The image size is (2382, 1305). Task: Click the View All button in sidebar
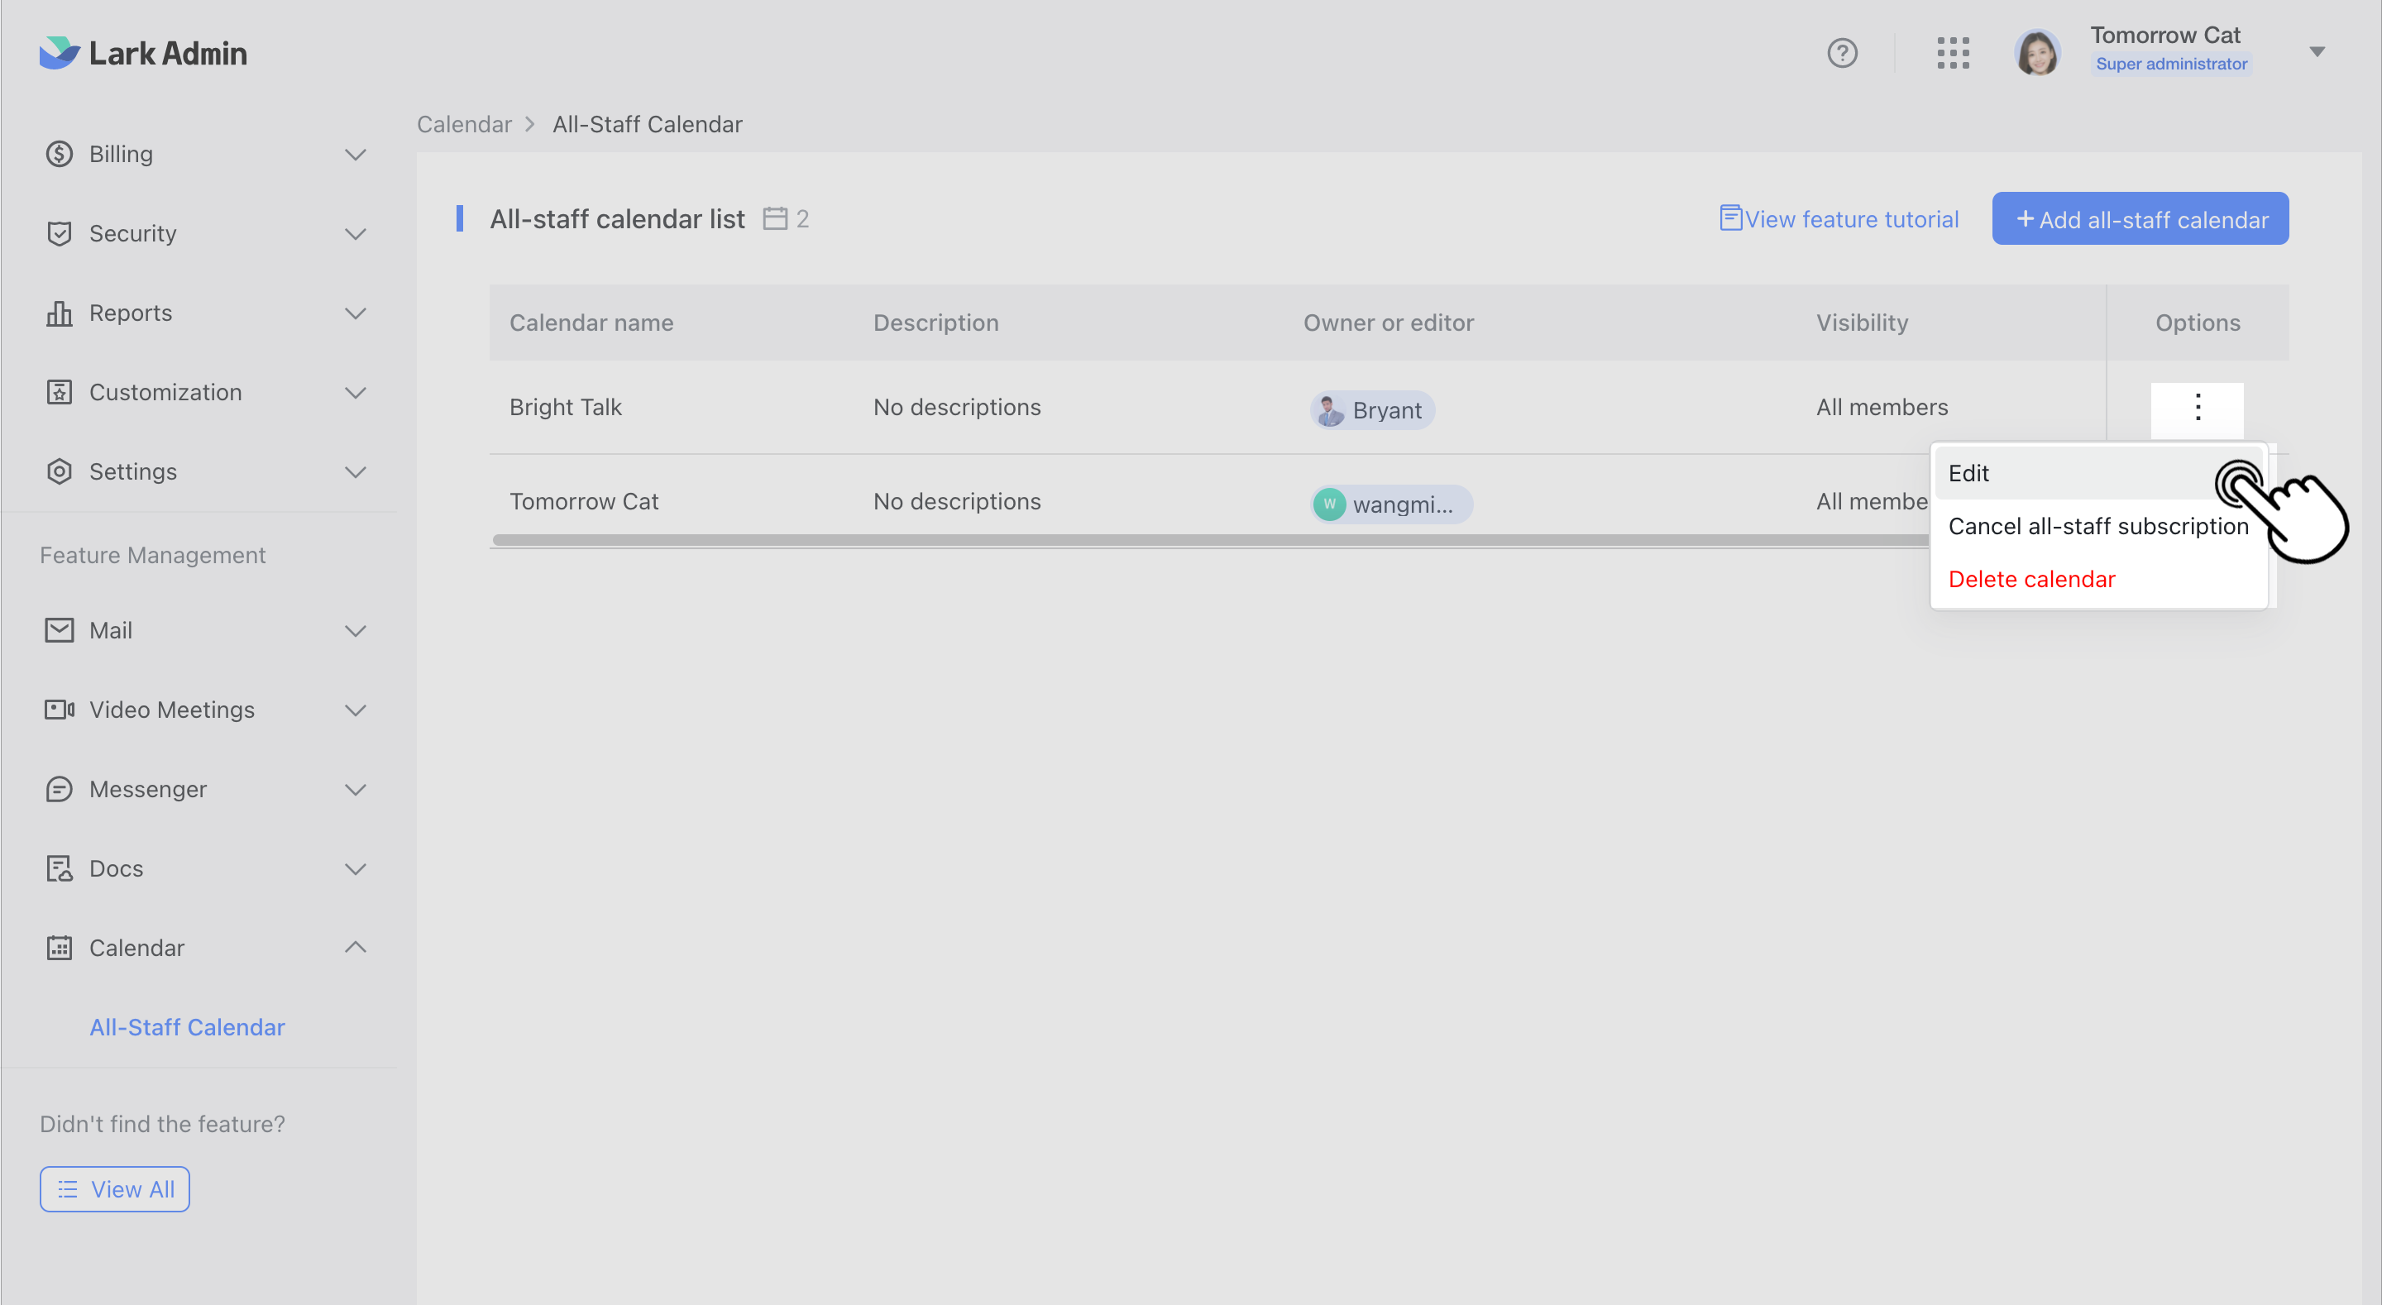tap(114, 1189)
